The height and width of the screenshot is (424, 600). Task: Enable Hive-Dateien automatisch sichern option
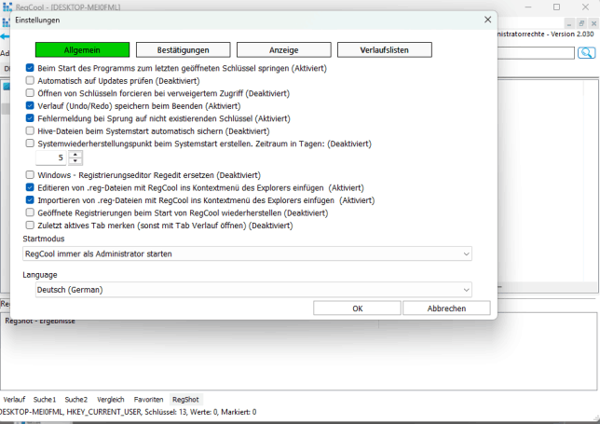31,131
